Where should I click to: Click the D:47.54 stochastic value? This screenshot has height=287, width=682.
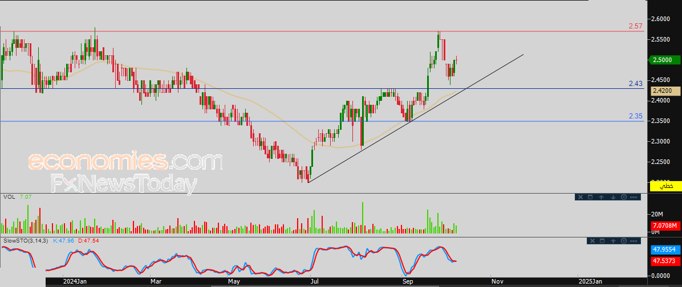[x=88, y=240]
